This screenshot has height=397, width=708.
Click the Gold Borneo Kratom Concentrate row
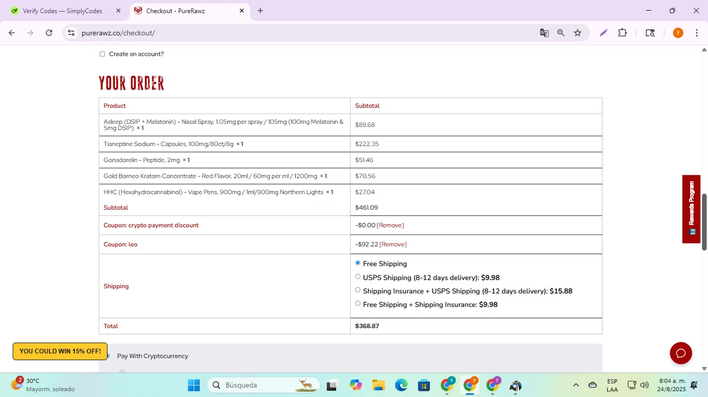coord(350,176)
